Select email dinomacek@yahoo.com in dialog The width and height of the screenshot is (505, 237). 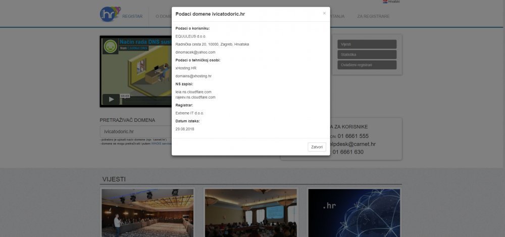point(195,52)
